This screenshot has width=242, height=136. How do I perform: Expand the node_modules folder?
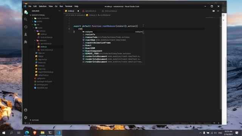(43, 19)
